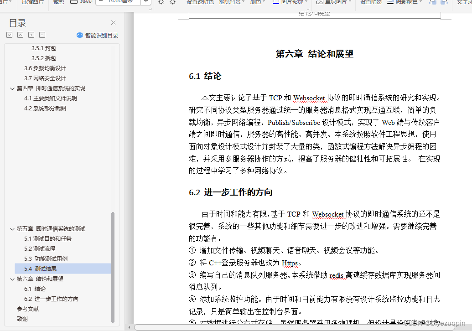
Task: Click the first brightness sun icon
Action: (x=161, y=2)
